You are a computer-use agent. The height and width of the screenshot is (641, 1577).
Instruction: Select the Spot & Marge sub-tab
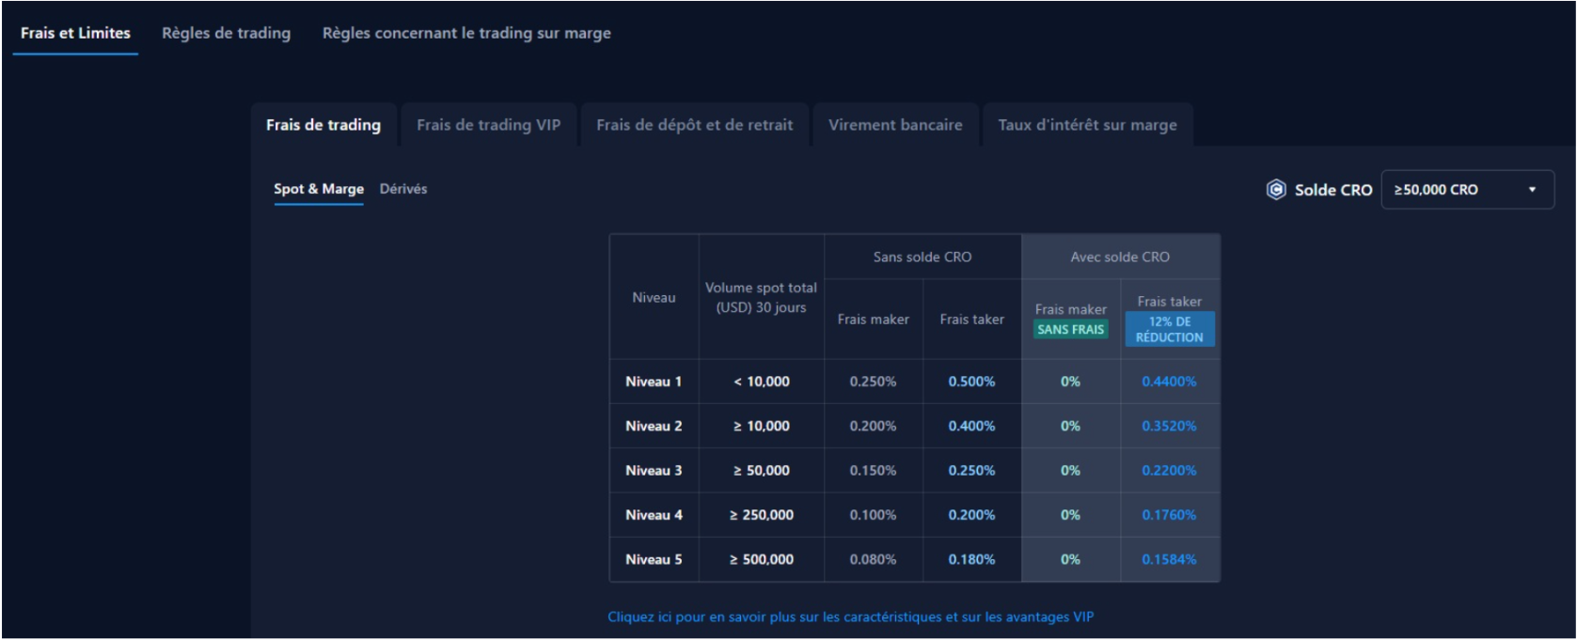319,189
